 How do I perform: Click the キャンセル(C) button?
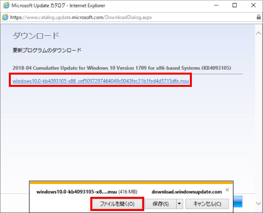click(207, 204)
